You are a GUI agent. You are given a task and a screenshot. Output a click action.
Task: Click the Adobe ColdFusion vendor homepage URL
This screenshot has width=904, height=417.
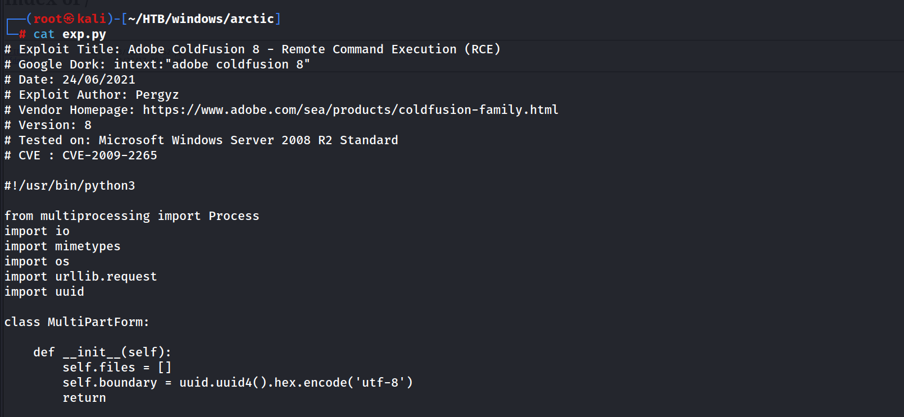pyautogui.click(x=351, y=109)
